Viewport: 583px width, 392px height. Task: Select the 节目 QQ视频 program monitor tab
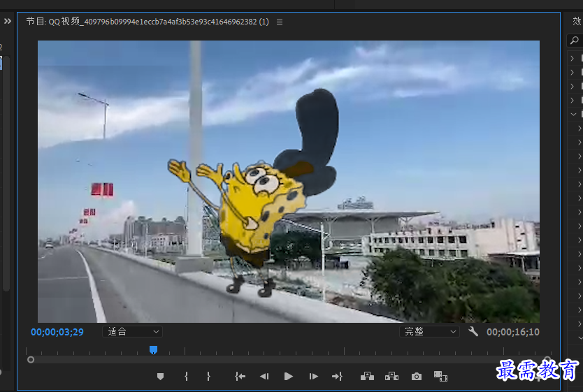tap(147, 22)
